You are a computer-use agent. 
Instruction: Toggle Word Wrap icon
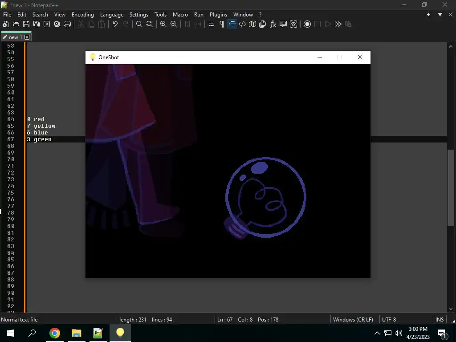(212, 24)
